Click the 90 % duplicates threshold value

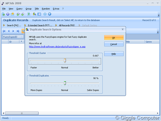pyautogui.click(x=96, y=78)
